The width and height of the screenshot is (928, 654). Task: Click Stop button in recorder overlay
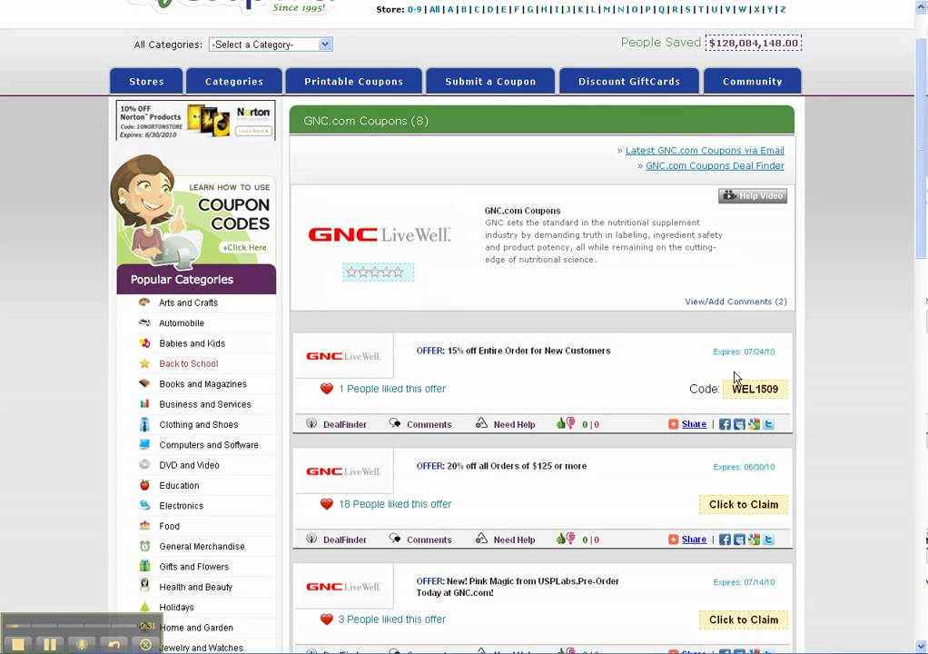click(x=18, y=645)
